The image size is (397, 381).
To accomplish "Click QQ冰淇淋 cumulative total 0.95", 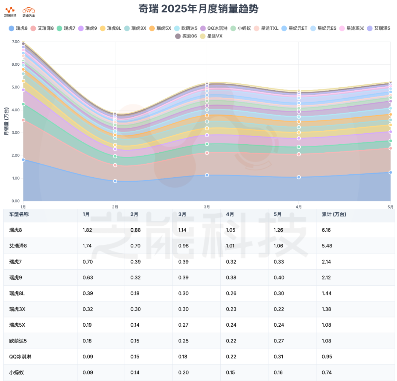I will pyautogui.click(x=327, y=357).
